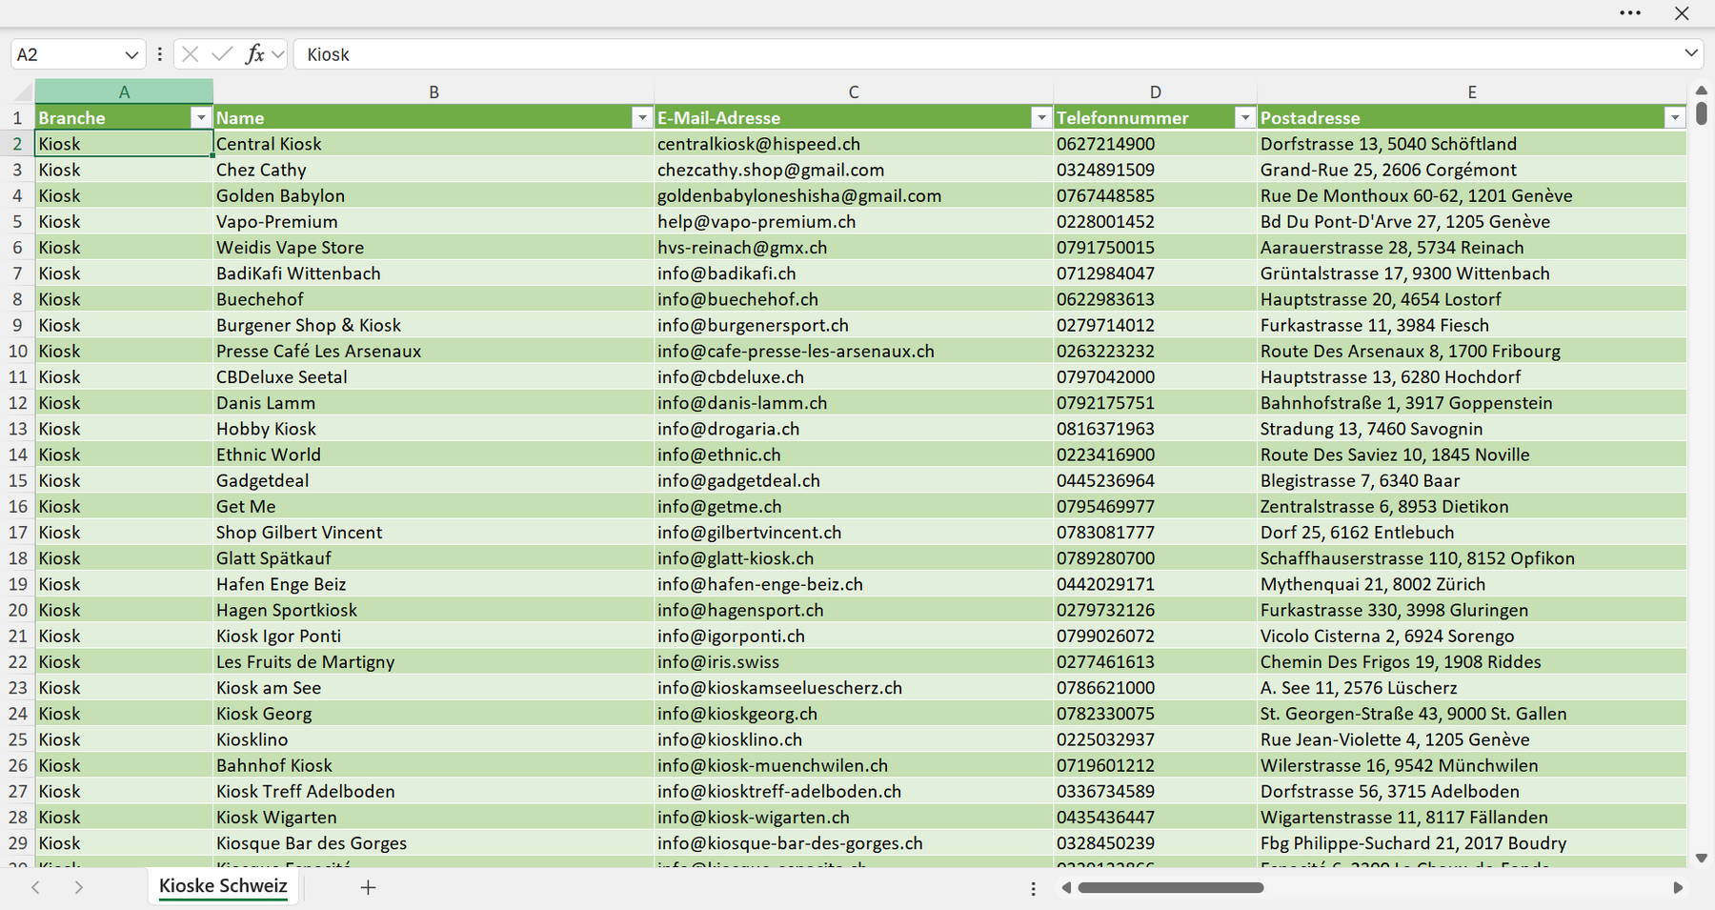
Task: Select address Zentralstrasse 6, 8953 Dietikon
Action: click(x=1472, y=506)
